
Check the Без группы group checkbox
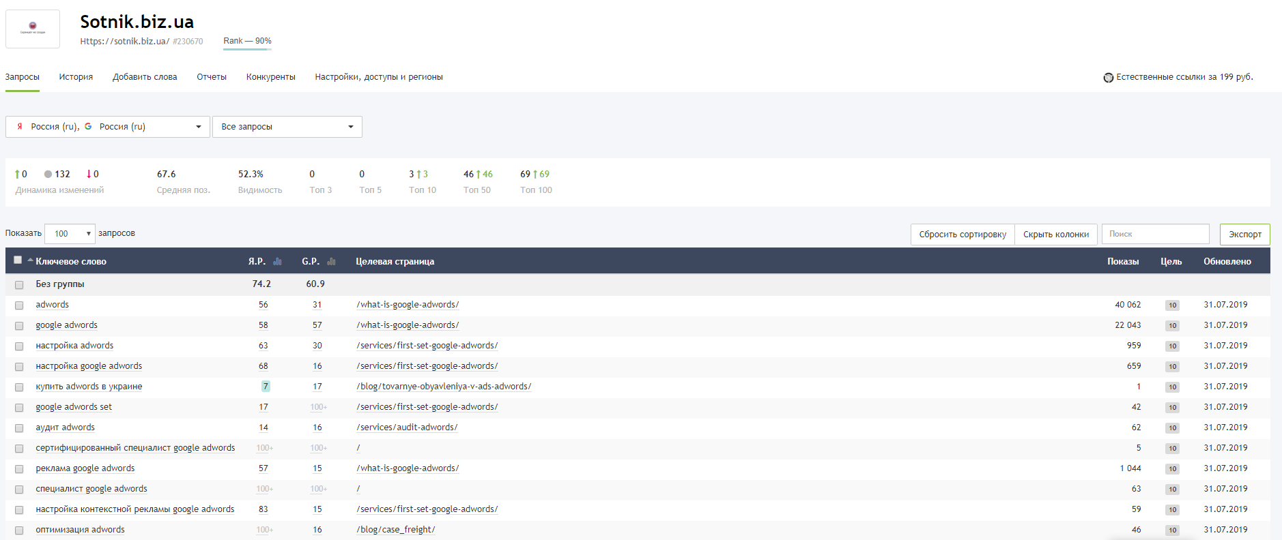pyautogui.click(x=19, y=285)
